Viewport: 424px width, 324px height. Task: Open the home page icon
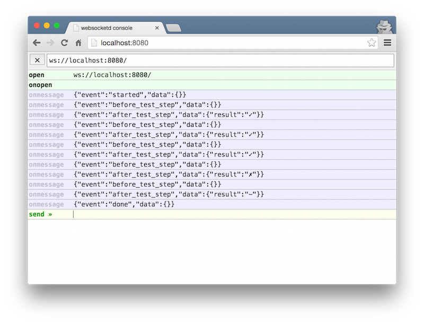pos(78,43)
